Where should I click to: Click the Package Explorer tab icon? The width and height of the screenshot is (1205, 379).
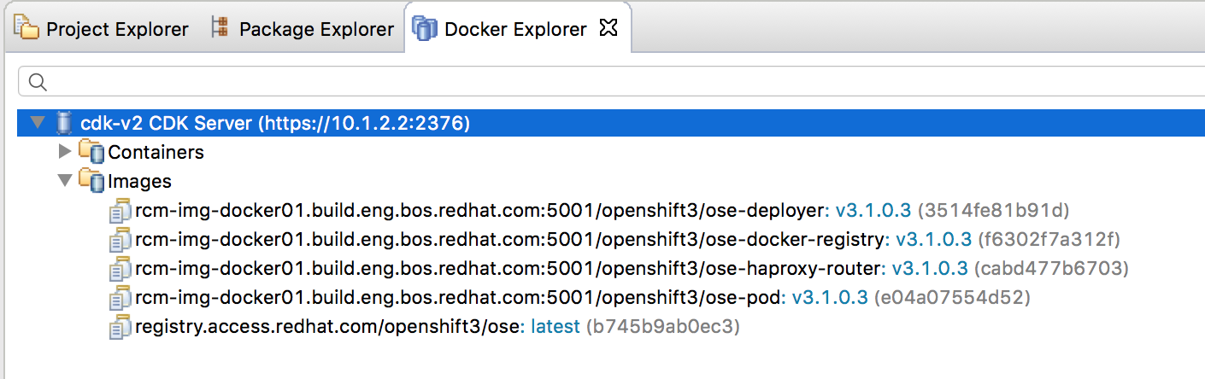(220, 29)
